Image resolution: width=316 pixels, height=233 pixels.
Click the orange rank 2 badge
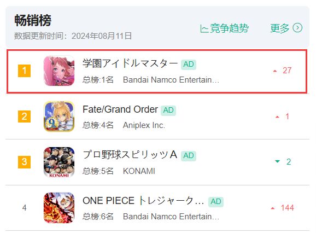(x=25, y=116)
